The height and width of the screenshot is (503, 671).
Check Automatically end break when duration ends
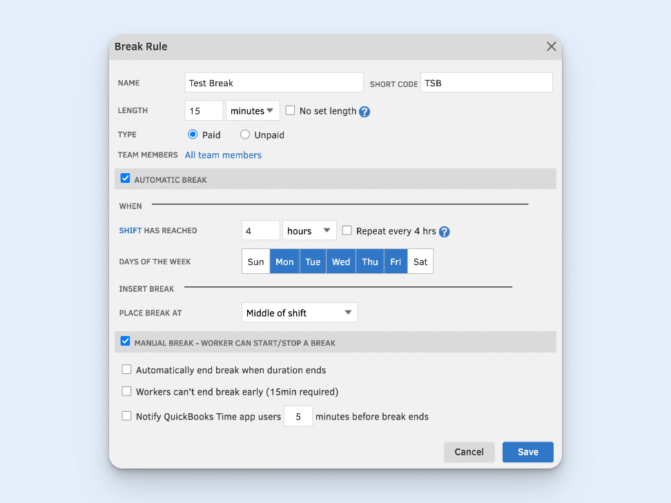point(126,369)
